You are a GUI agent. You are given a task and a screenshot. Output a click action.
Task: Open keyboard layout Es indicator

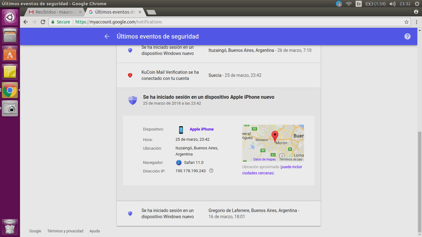[359, 4]
